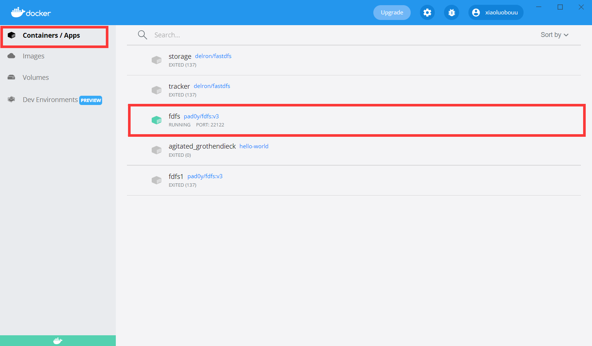Screen dimensions: 592x346
Task: Click the Upgrade button
Action: click(391, 12)
